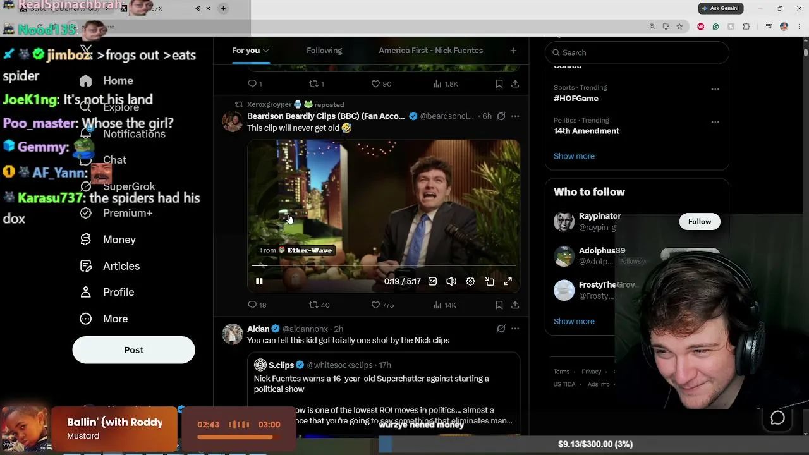This screenshot has height=455, width=809.
Task: Open Adolphus89 profile suggestion
Action: tap(602, 250)
